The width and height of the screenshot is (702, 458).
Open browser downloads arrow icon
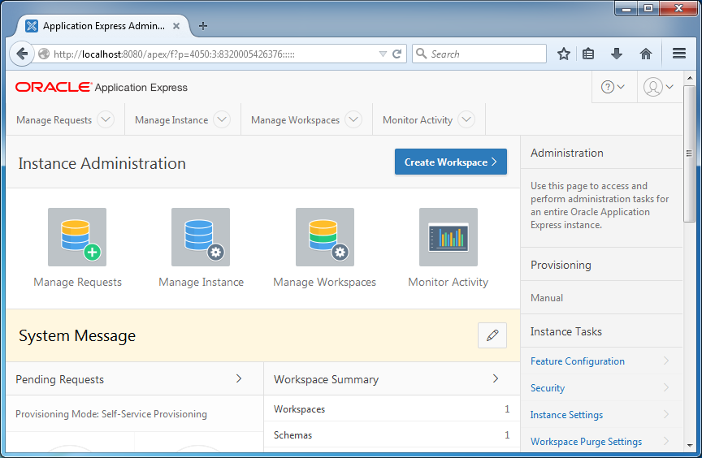pos(617,54)
